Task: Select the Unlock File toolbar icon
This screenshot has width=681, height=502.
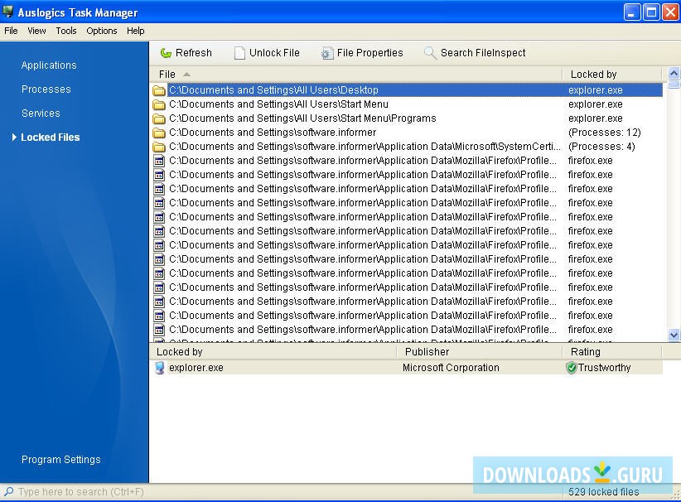Action: 240,52
